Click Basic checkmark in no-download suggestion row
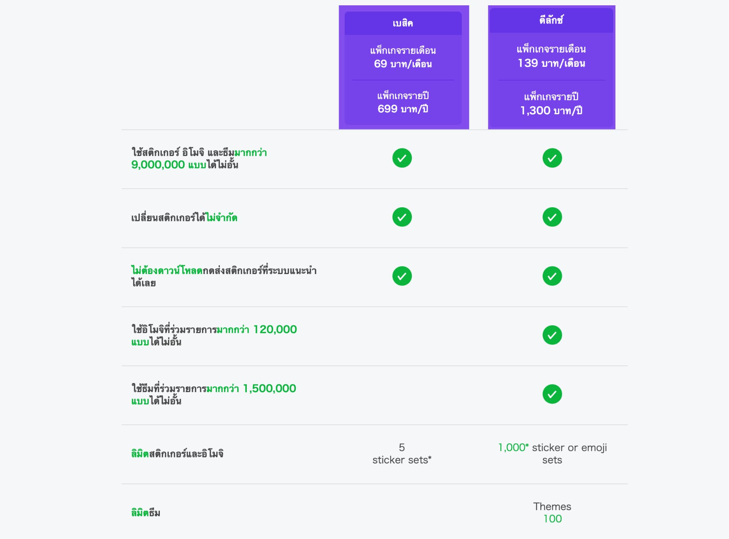Screen dimensions: 729x539 click(402, 276)
